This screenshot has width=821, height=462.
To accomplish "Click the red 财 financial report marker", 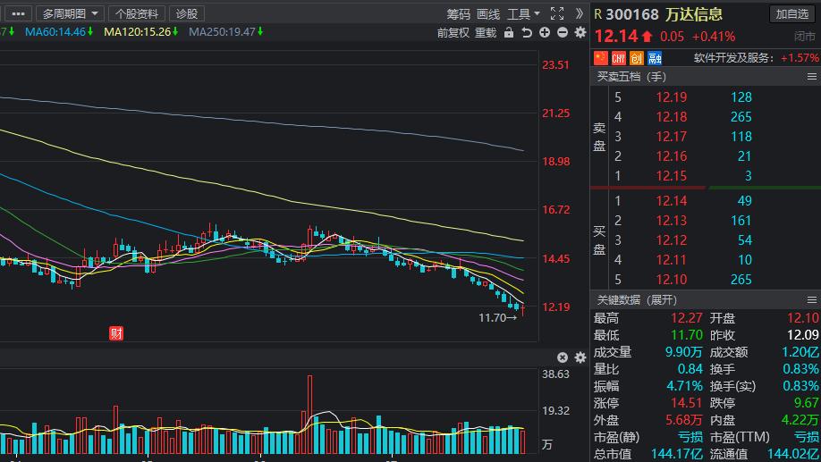I will (116, 333).
